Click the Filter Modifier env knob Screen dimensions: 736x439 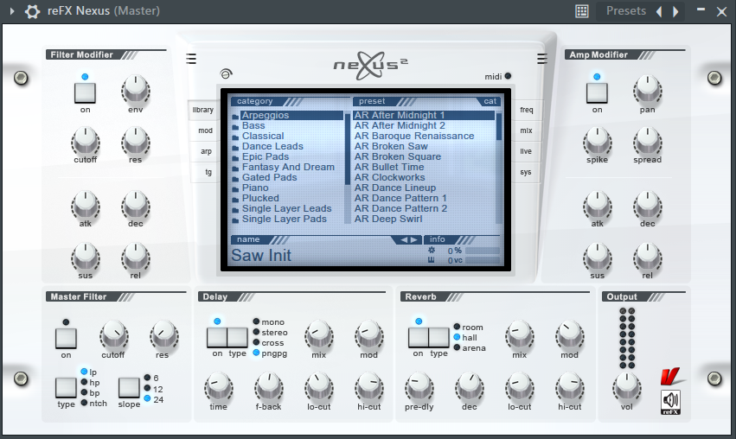(136, 90)
